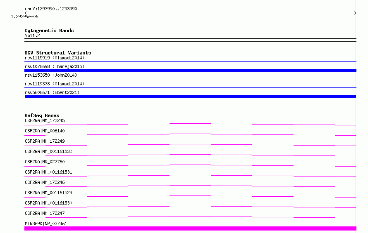Click the thick blue bar under nsv1078698
The image size is (368, 233).
point(190,71)
